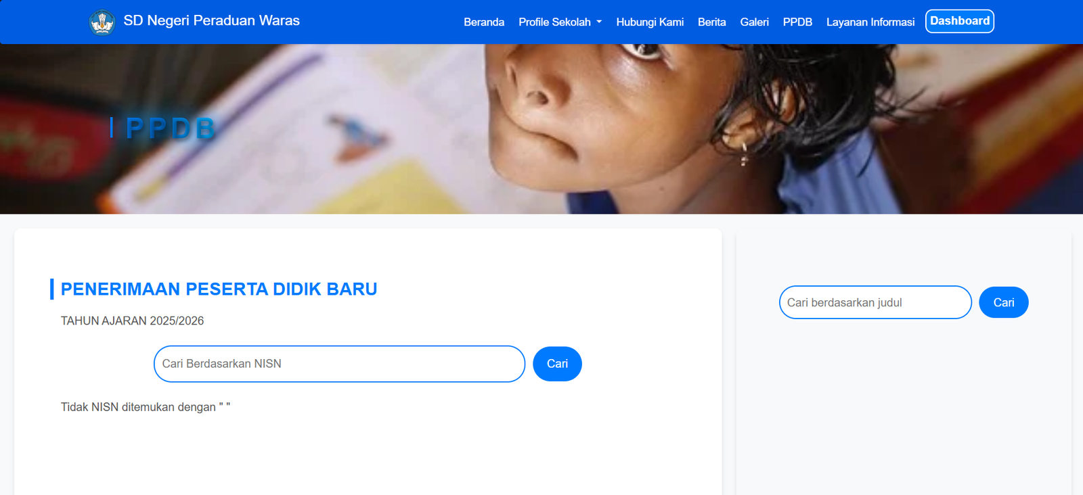Click the PPDB banner heading
This screenshot has height=495, width=1083.
click(170, 128)
